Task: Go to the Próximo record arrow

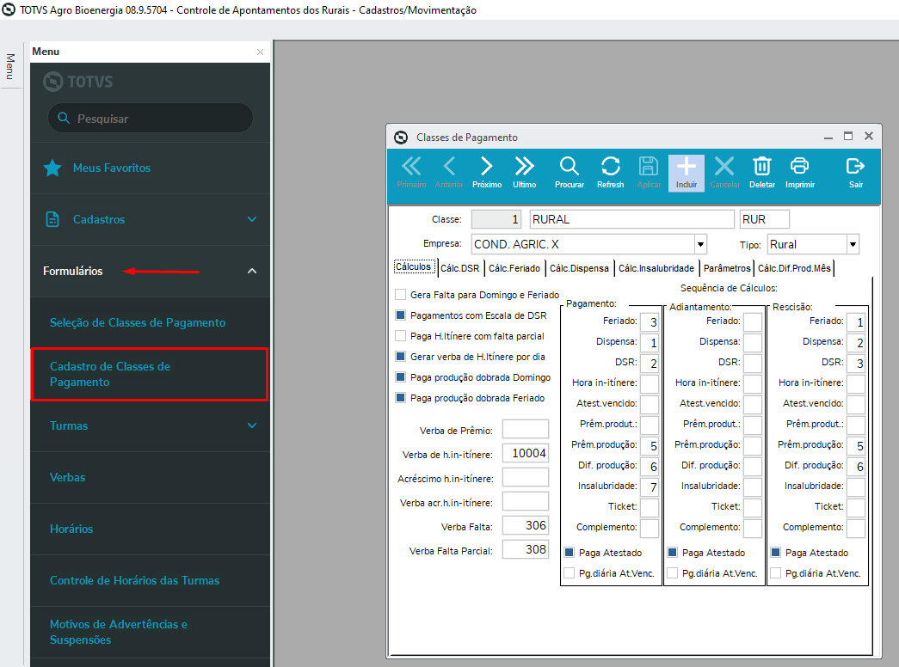Action: [x=486, y=172]
